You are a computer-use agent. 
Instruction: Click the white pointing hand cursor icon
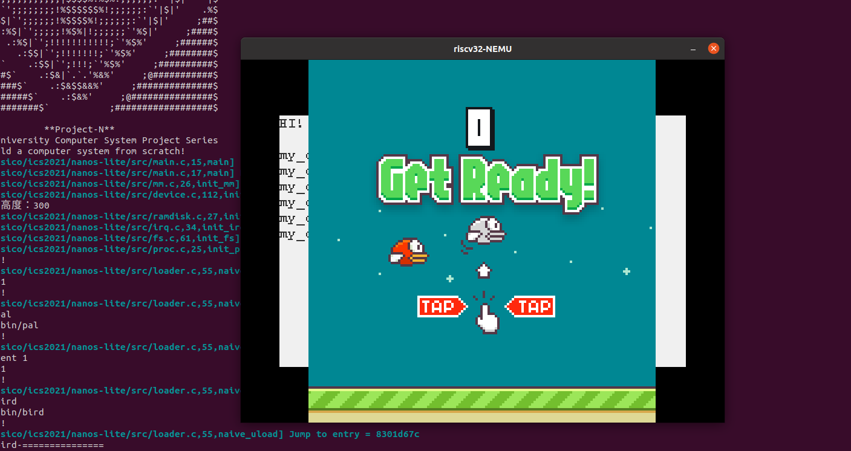coord(486,319)
